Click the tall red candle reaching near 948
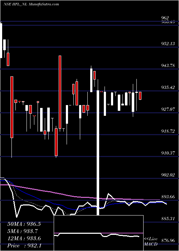The height and width of the screenshot is (251, 179). click(60, 92)
